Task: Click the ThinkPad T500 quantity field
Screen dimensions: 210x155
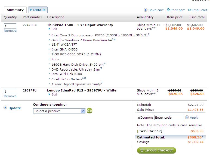Action: pyautogui.click(x=10, y=26)
